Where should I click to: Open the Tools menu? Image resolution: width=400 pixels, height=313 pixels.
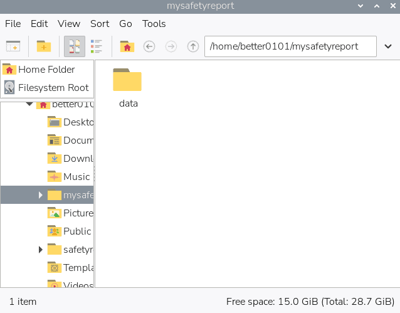coord(154,24)
